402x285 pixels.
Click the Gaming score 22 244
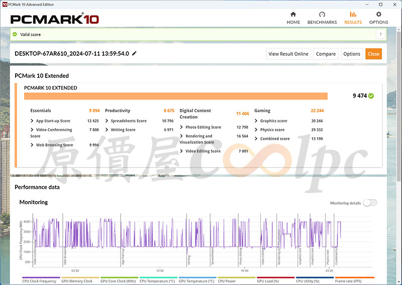point(317,111)
